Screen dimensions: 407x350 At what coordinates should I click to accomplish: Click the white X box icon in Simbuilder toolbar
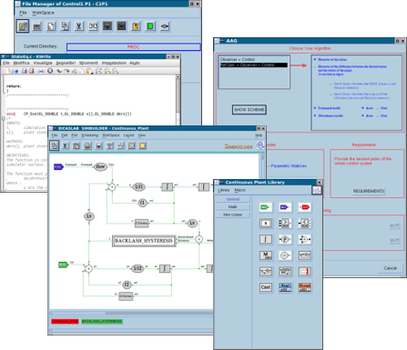coord(131,145)
